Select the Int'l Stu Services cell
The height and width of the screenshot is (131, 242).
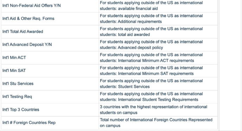[x=50, y=84]
